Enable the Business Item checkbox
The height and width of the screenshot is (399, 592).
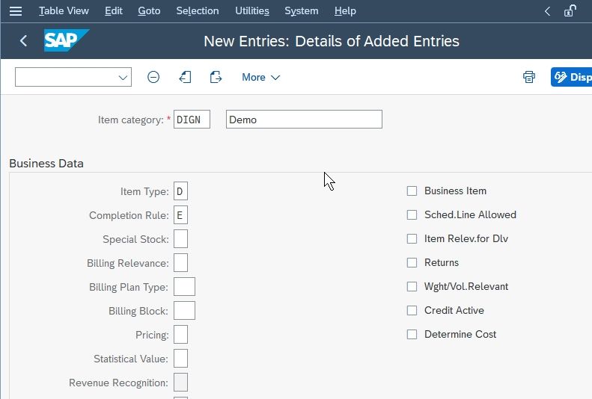pos(412,191)
